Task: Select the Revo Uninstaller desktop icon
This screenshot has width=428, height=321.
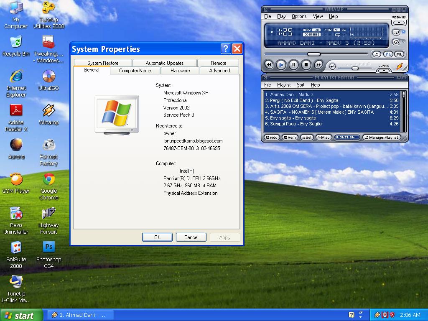Action: tap(16, 221)
